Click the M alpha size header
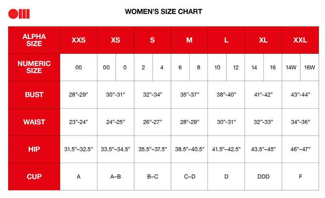 pyautogui.click(x=189, y=40)
